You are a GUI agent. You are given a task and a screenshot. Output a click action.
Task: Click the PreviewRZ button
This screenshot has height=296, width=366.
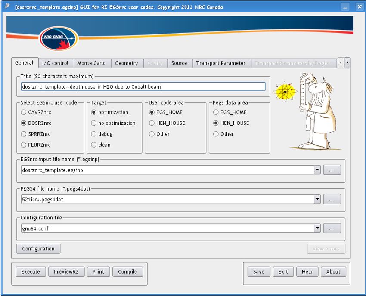coord(66,272)
